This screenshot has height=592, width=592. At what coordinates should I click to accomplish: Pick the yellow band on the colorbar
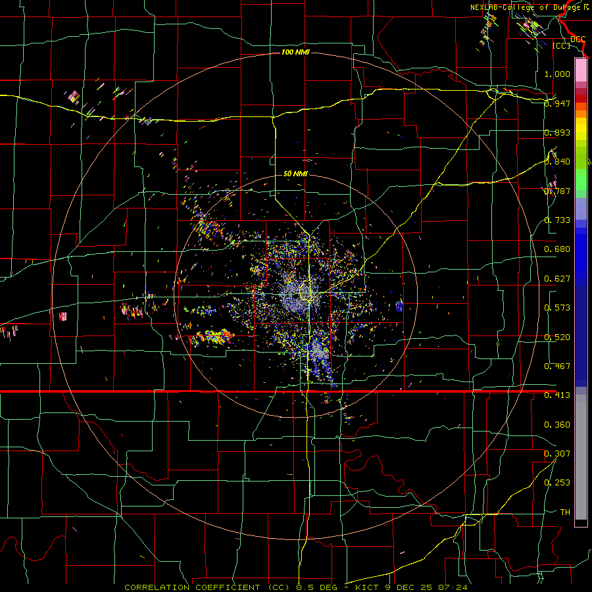(581, 128)
